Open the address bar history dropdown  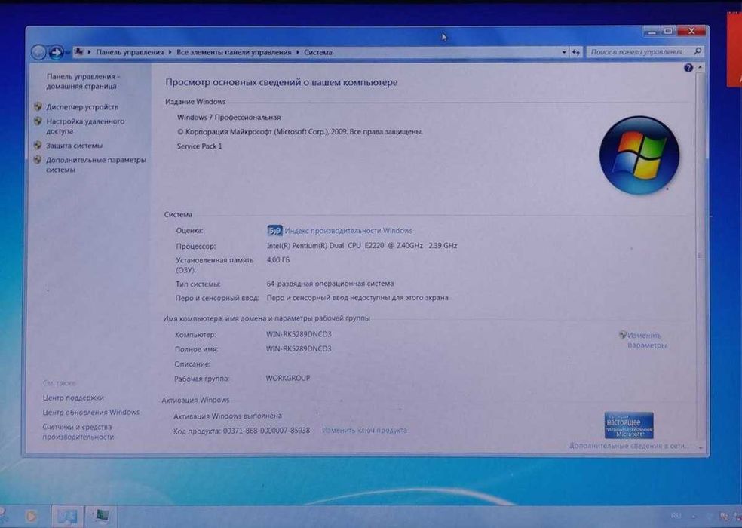564,52
